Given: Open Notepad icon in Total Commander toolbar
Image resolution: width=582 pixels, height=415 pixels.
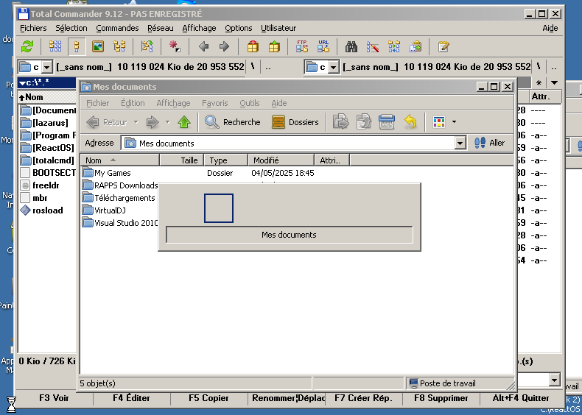Looking at the screenshot, I should [x=443, y=46].
